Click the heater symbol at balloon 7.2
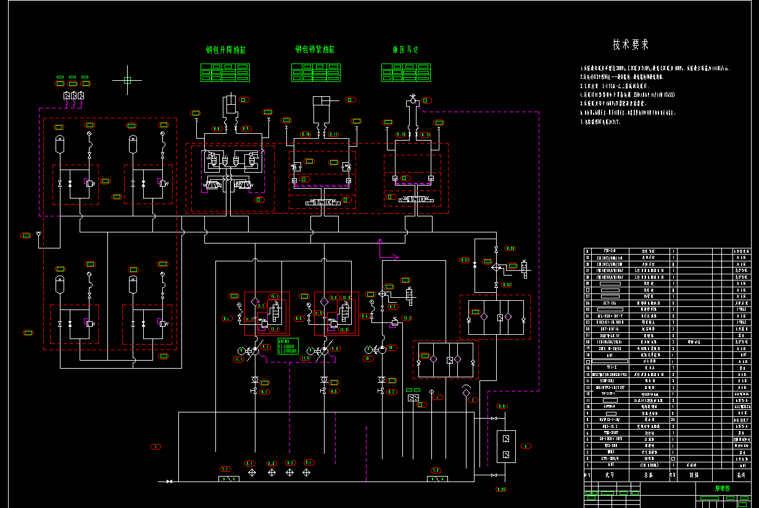Screen dimensions: 759x508 [x=436, y=478]
